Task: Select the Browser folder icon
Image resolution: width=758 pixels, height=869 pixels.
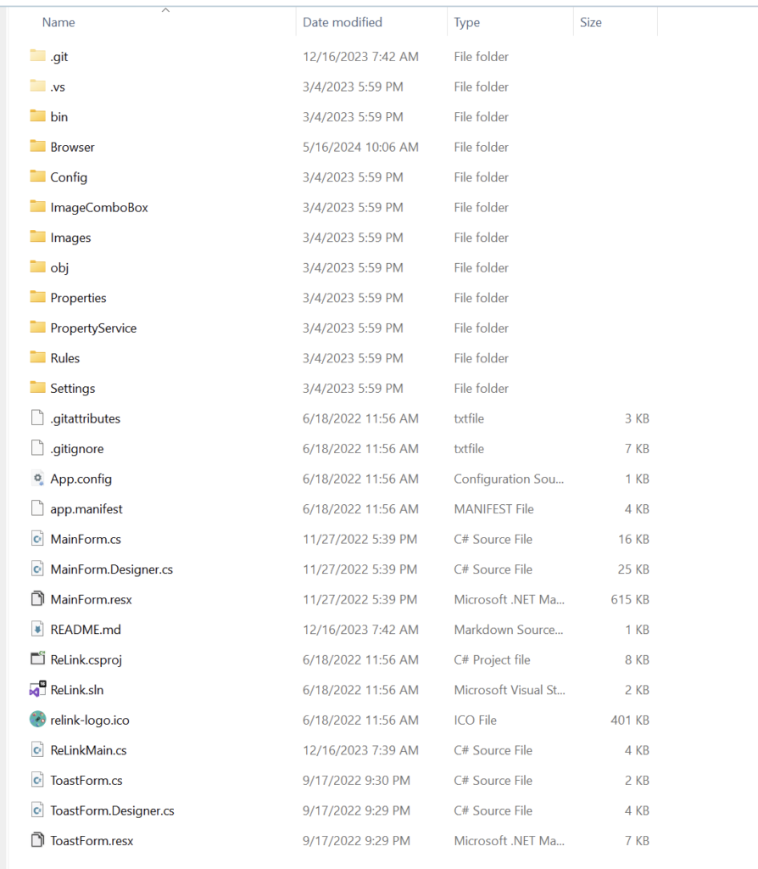Action: coord(37,147)
